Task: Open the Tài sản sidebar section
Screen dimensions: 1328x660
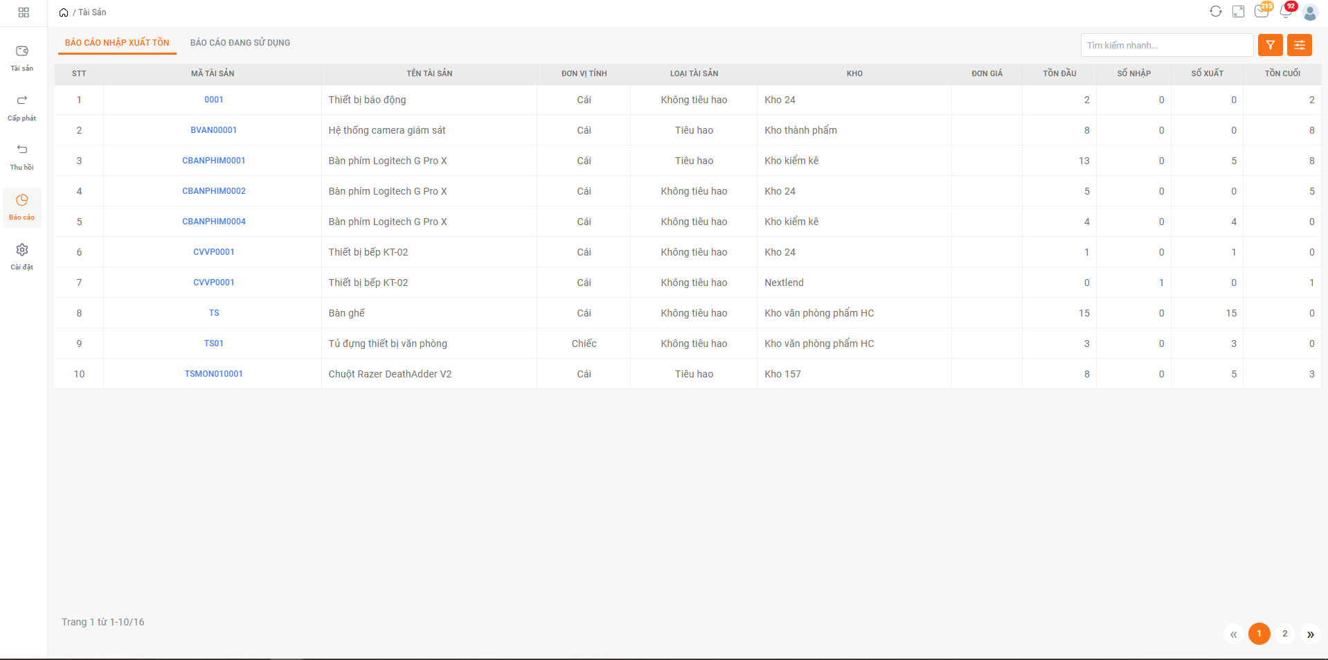Action: (22, 57)
